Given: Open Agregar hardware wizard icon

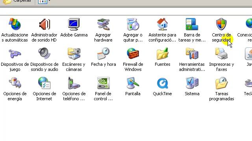Looking at the screenshot, I should tap(103, 24).
